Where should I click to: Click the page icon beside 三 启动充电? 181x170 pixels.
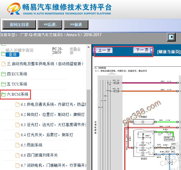coord(4,64)
